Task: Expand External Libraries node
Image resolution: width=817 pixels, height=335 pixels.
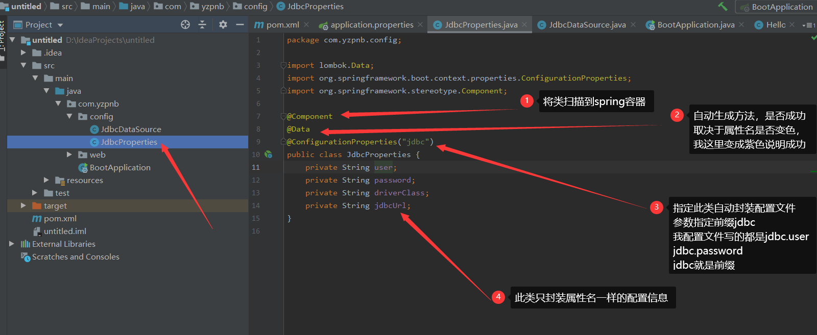Action: click(x=12, y=244)
